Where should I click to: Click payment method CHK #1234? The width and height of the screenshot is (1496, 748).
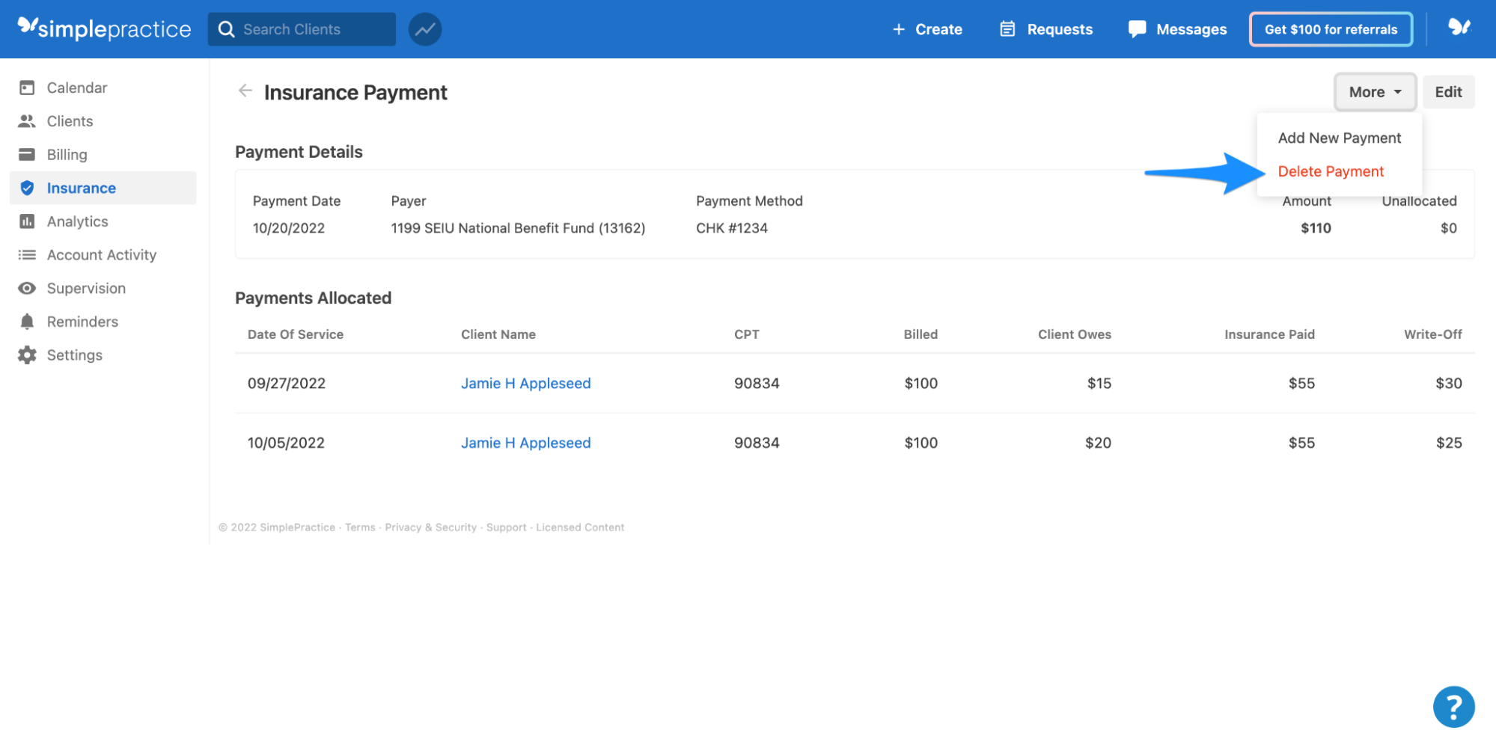(x=731, y=228)
